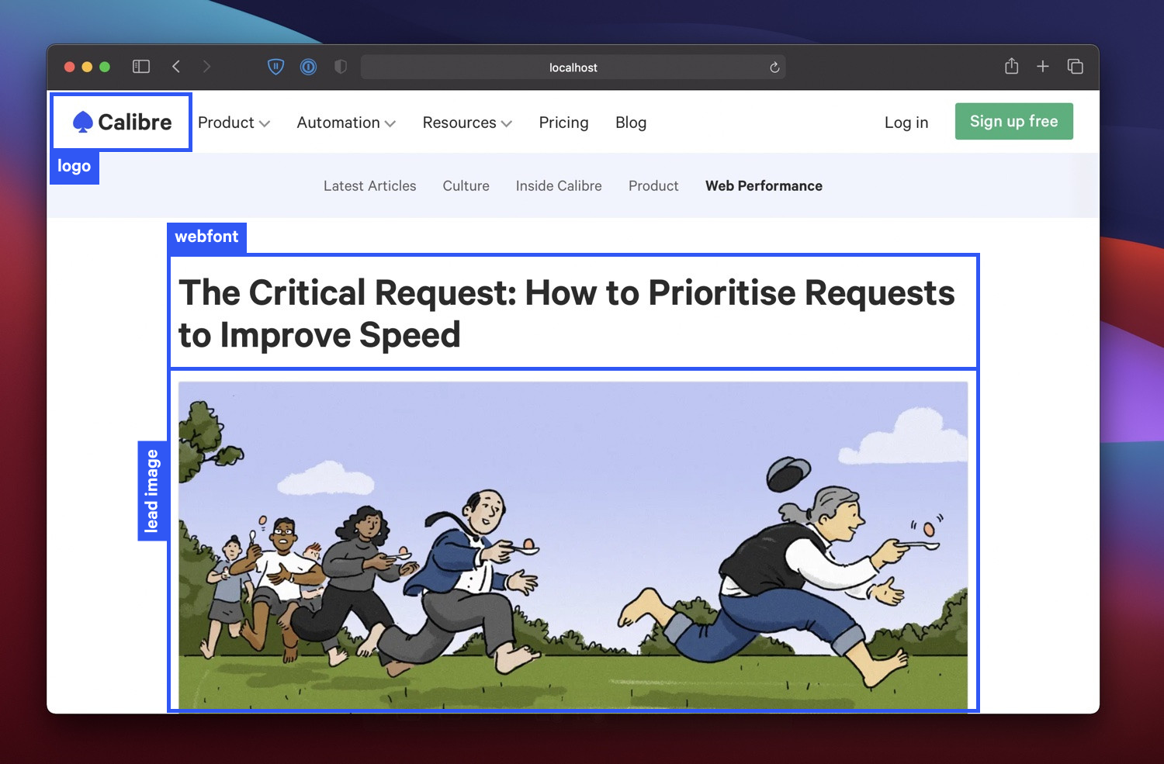Image resolution: width=1164 pixels, height=764 pixels.
Task: Select the Culture blog category
Action: click(x=466, y=185)
